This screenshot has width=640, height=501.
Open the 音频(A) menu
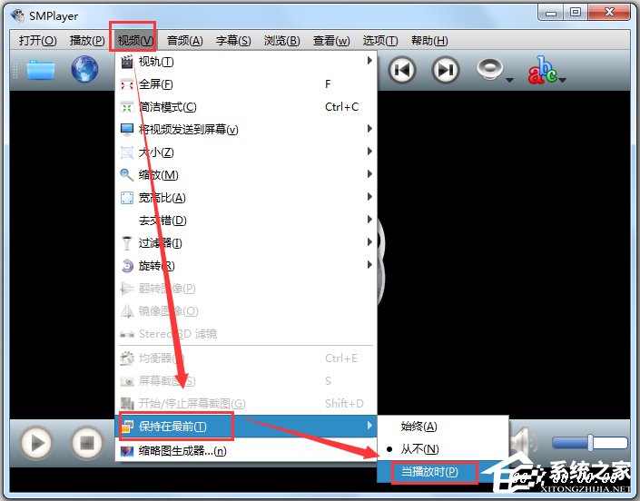[x=185, y=41]
